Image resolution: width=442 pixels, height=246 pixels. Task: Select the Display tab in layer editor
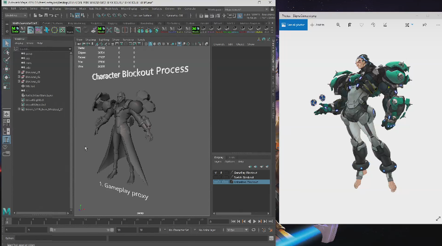pos(219,157)
